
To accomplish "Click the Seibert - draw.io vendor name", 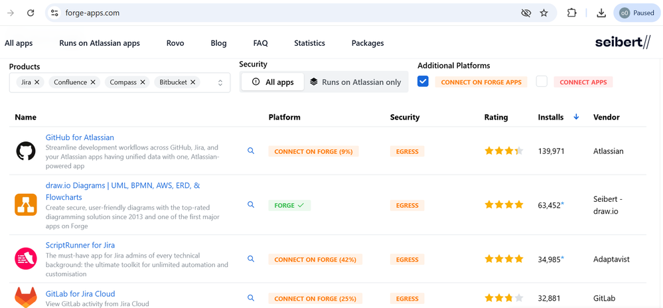I will 608,204.
